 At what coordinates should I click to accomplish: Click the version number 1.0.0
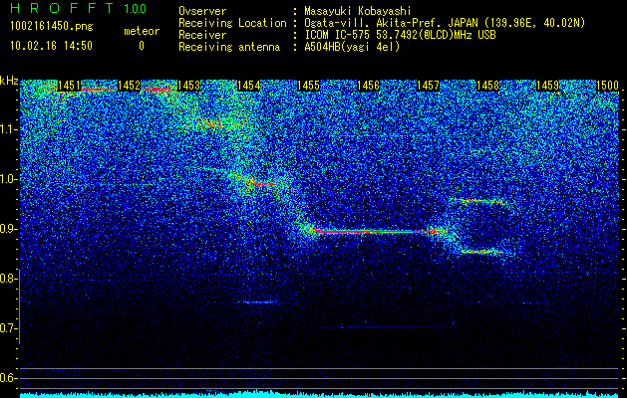point(136,9)
